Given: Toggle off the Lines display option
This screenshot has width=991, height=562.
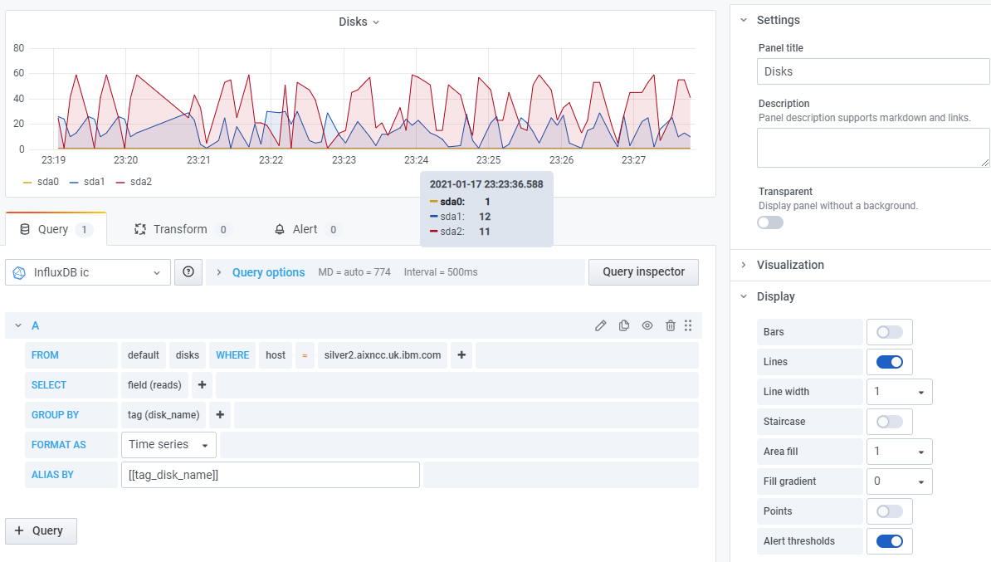Looking at the screenshot, I should [889, 361].
